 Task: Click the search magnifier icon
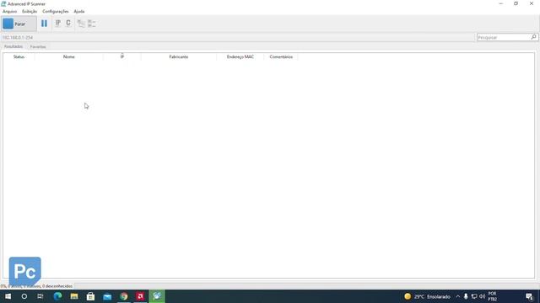(534, 37)
